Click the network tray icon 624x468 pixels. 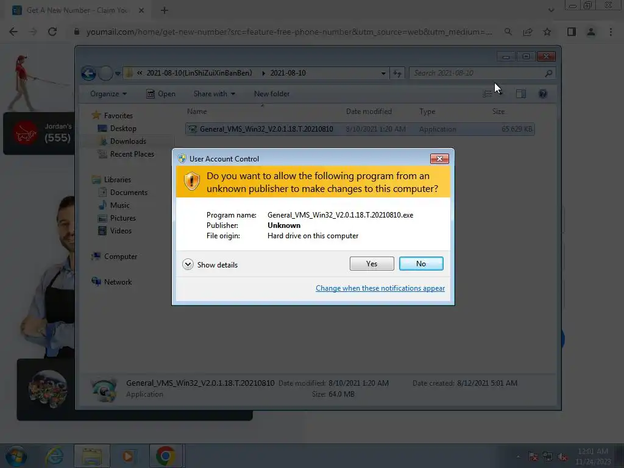(x=548, y=456)
